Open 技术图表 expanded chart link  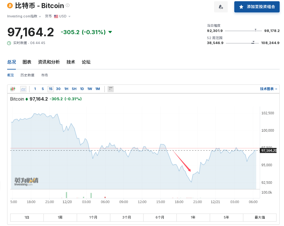pyautogui.click(x=268, y=89)
